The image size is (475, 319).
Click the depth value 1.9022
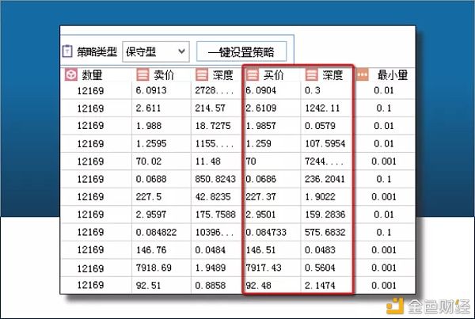tap(320, 196)
